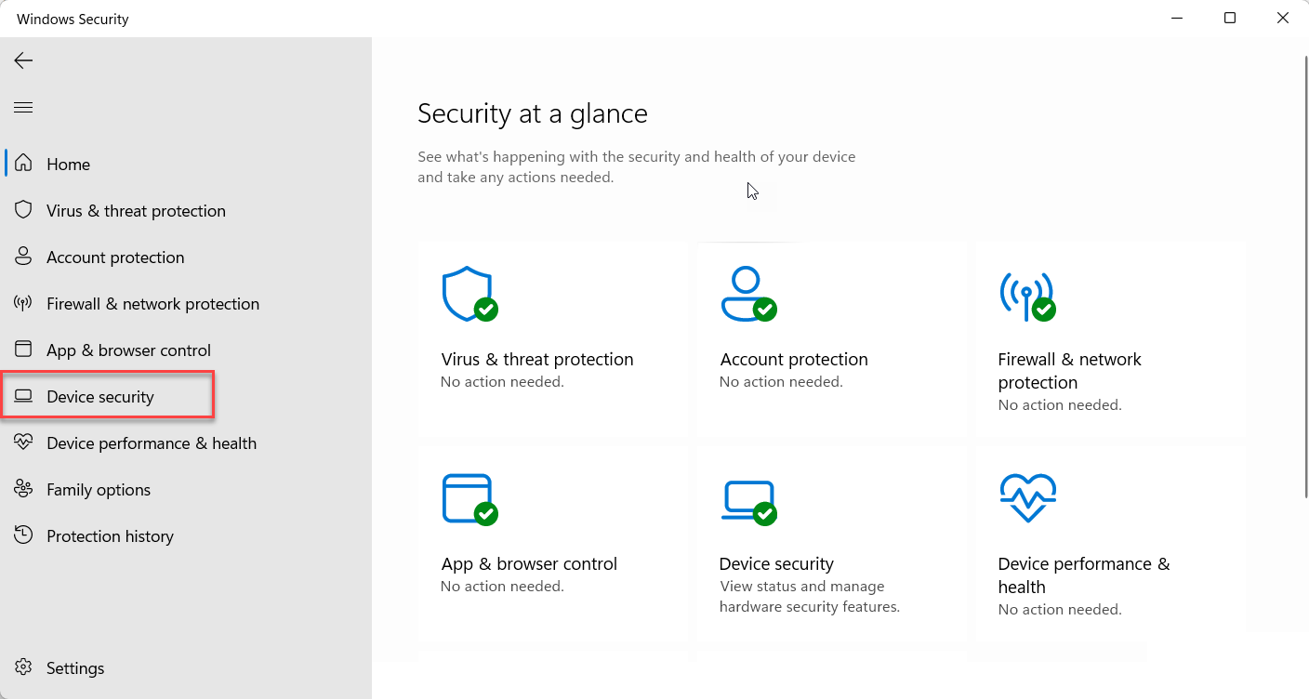
Task: Click 'No action needed.' under Firewall & network protection card
Action: [x=1060, y=405]
